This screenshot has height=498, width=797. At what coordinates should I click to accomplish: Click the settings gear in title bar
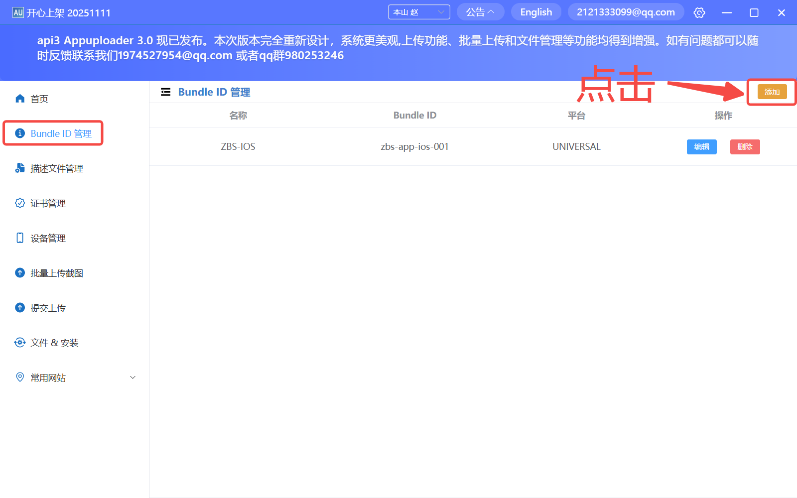pyautogui.click(x=699, y=12)
